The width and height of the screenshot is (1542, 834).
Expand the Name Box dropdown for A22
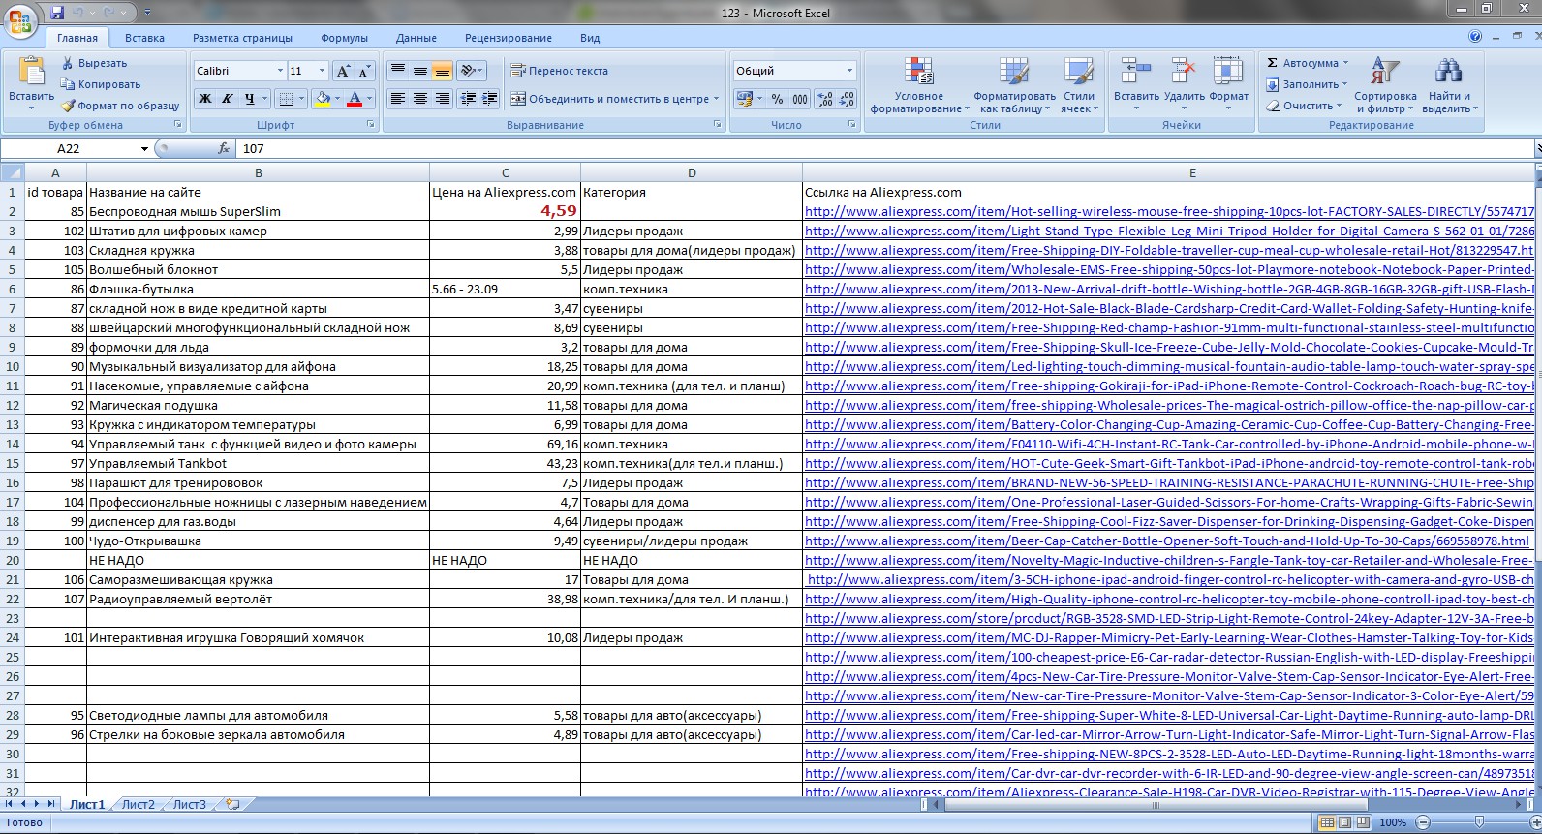point(144,149)
